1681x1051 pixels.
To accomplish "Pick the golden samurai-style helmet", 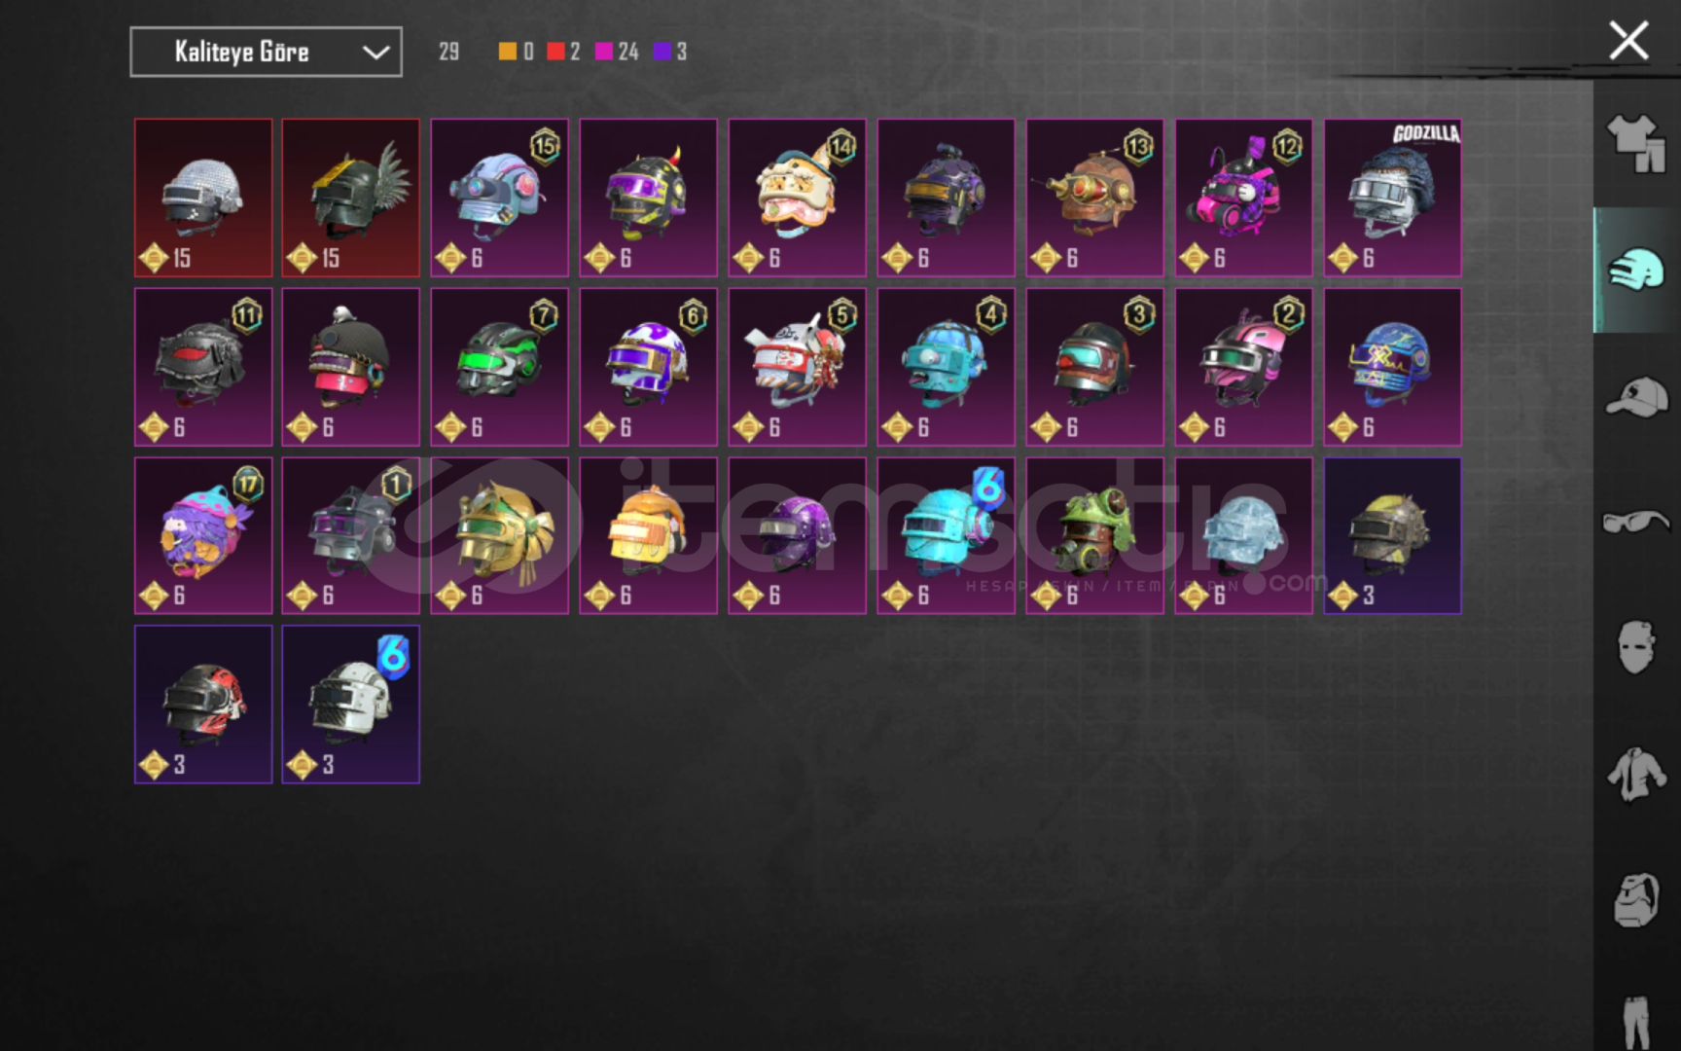I will click(x=500, y=535).
